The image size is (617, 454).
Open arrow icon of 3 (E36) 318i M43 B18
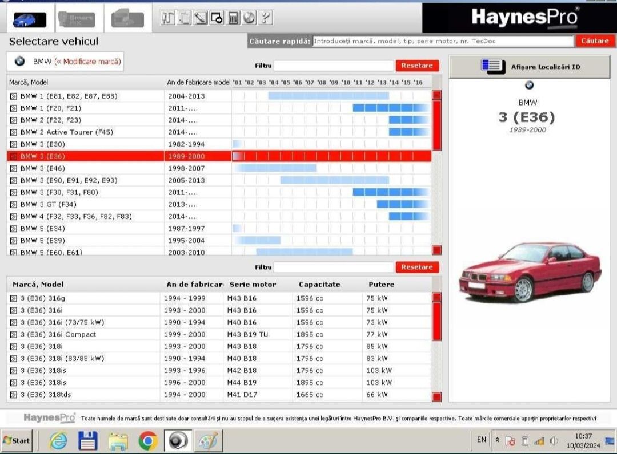(14, 347)
